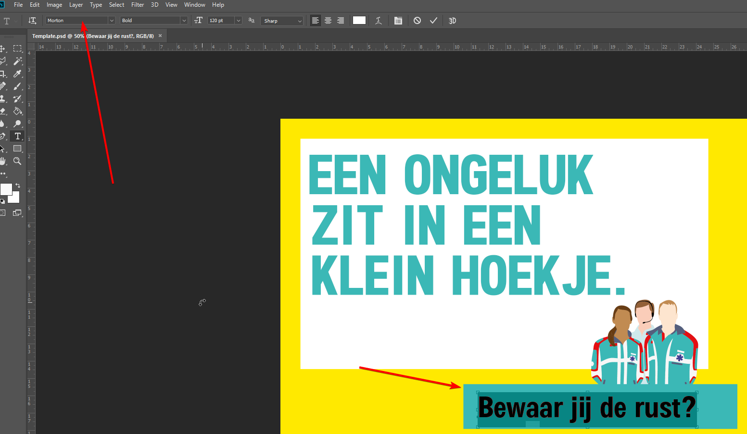Click the white text color swatch
This screenshot has height=434, width=747.
[x=359, y=20]
